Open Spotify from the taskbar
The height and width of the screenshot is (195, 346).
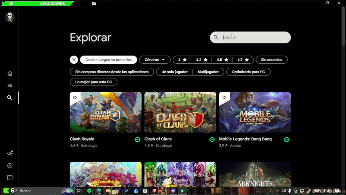(89, 191)
